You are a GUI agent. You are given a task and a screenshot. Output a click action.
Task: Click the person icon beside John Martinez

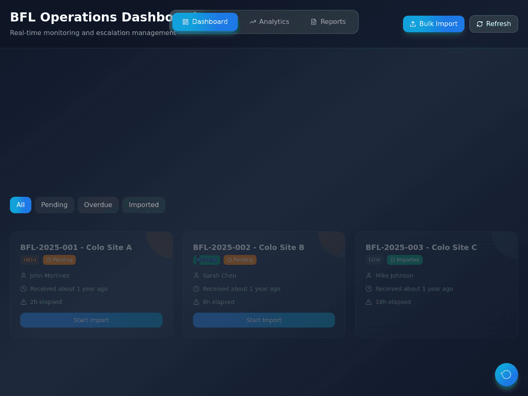click(24, 276)
